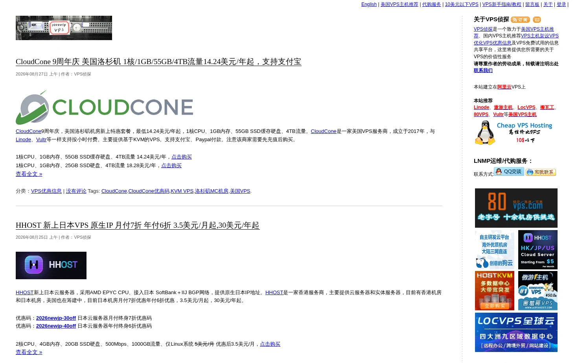Open the VPS新手指南/教程 menu link
The width and height of the screenshot is (578, 363).
pyautogui.click(x=502, y=4)
